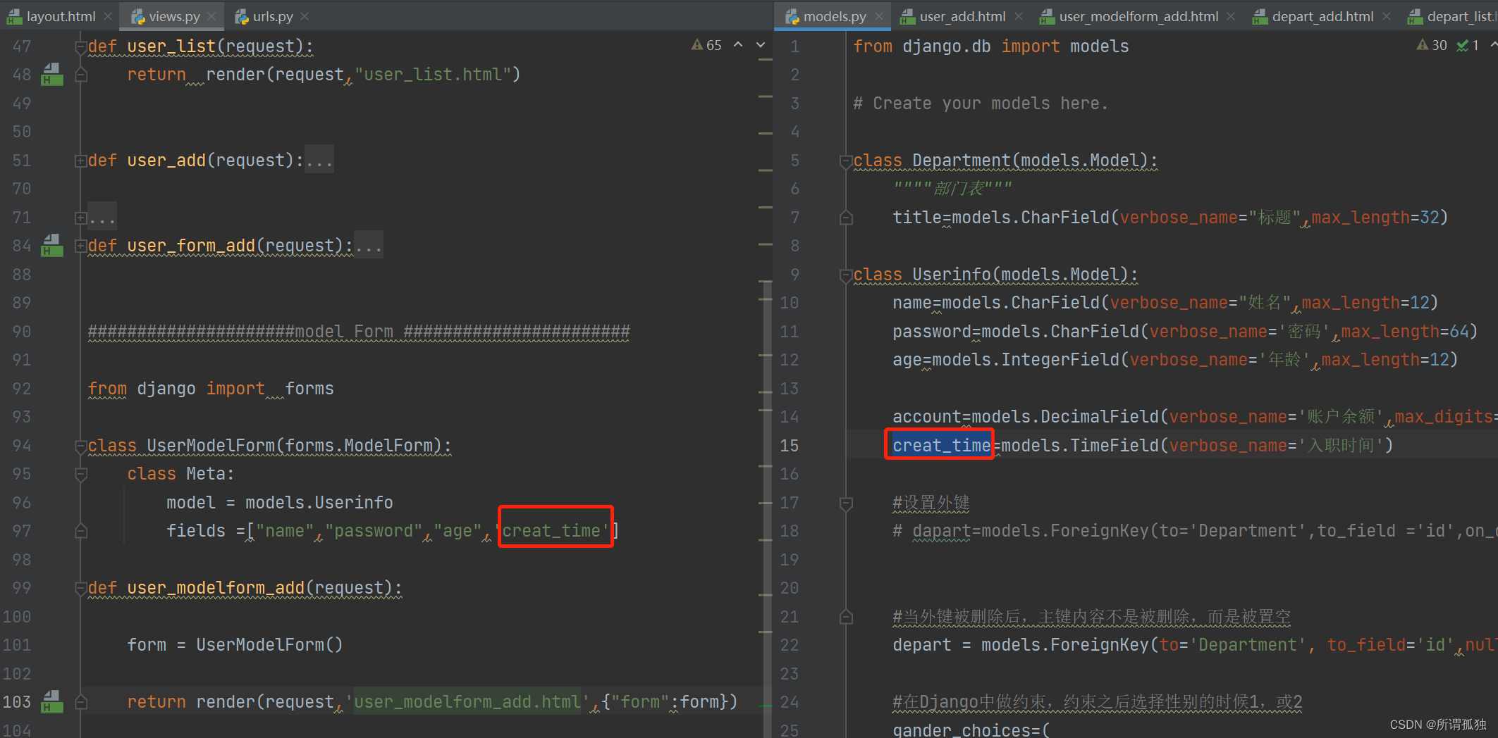
Task: Click the 'user_modelform_add.html' string on line 103
Action: (467, 701)
